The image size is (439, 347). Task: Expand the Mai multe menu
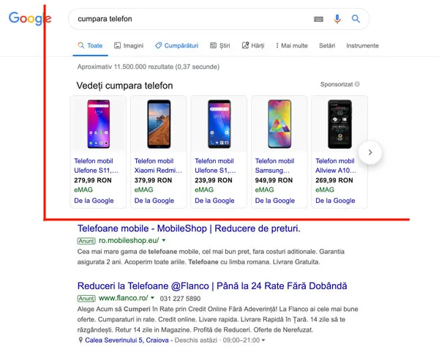[291, 45]
